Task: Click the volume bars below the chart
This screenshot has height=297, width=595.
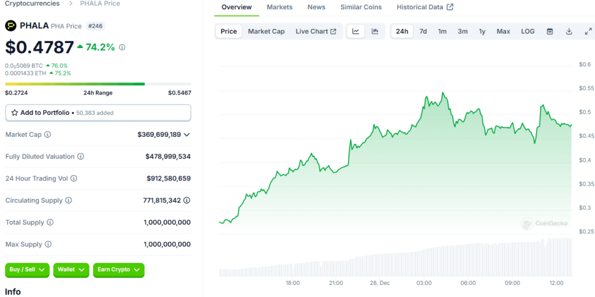Action: coord(395,258)
